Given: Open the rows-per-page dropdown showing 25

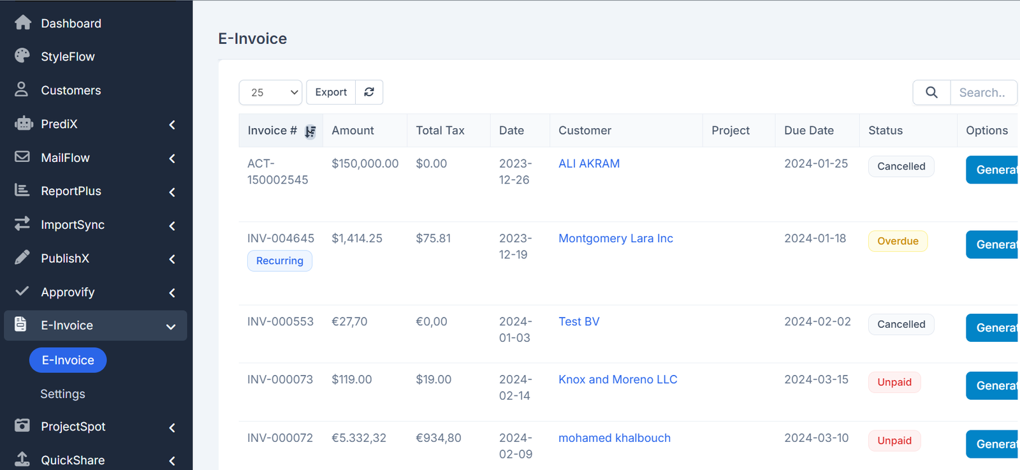Looking at the screenshot, I should [x=270, y=92].
